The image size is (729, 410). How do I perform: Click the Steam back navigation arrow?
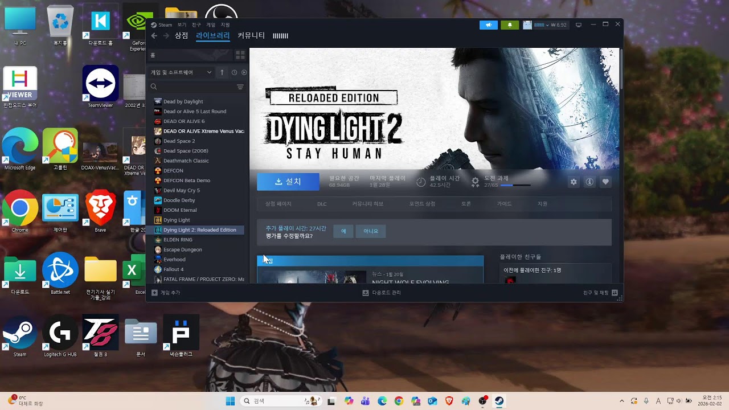click(154, 36)
